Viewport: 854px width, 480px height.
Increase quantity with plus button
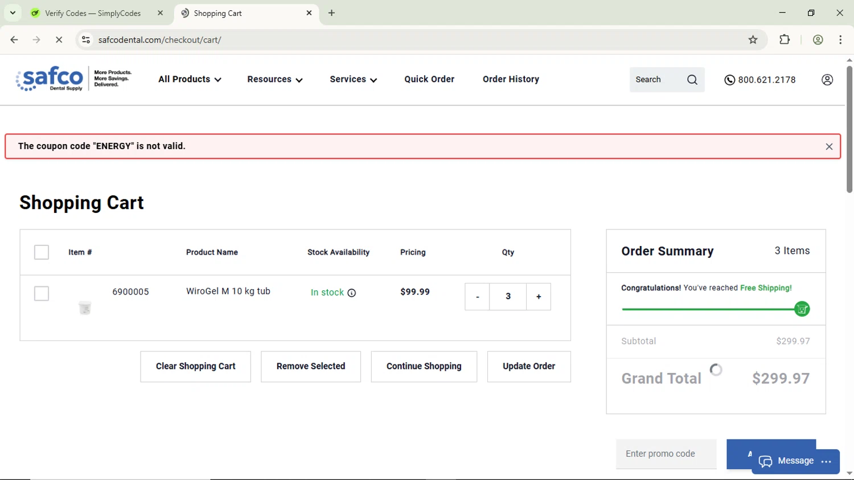[x=539, y=297]
